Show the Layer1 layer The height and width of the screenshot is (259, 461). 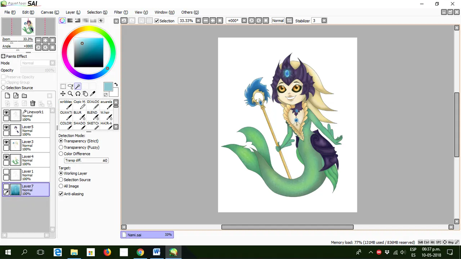pos(6,172)
